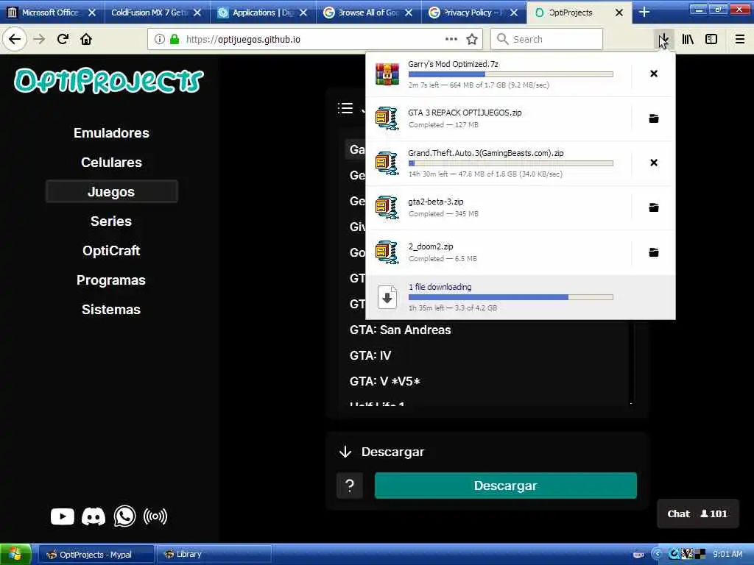Viewport: 754px width, 565px height.
Task: Click the 2_doom2.zip file icon
Action: [387, 252]
